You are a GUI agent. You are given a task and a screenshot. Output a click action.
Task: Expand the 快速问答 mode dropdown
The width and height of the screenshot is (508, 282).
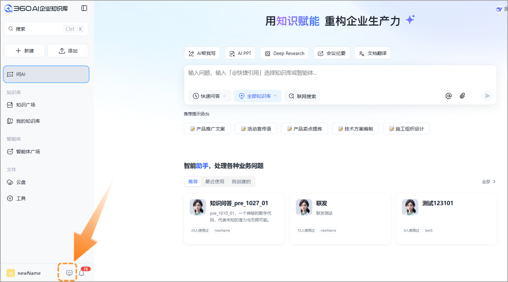[209, 96]
